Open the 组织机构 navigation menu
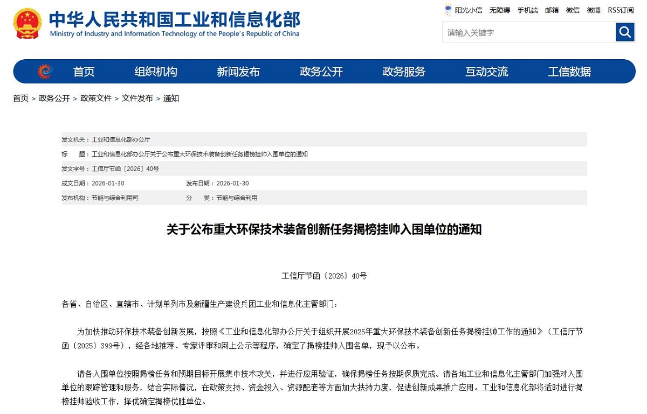Viewport: 647px width, 414px height. click(x=156, y=71)
